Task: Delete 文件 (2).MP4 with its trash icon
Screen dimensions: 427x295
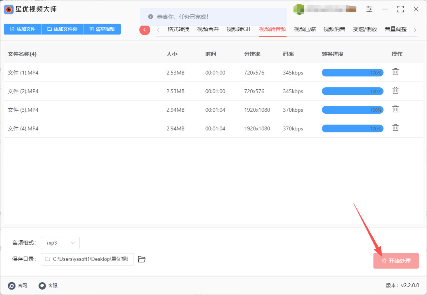Action: click(396, 90)
